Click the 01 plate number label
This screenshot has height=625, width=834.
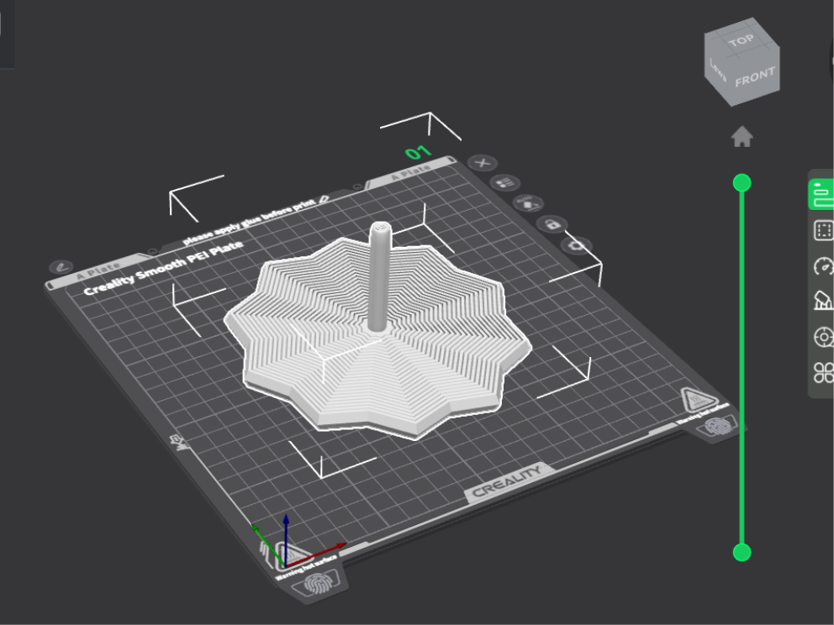coord(418,153)
